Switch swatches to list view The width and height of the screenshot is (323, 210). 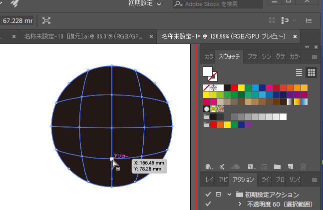(x=299, y=72)
